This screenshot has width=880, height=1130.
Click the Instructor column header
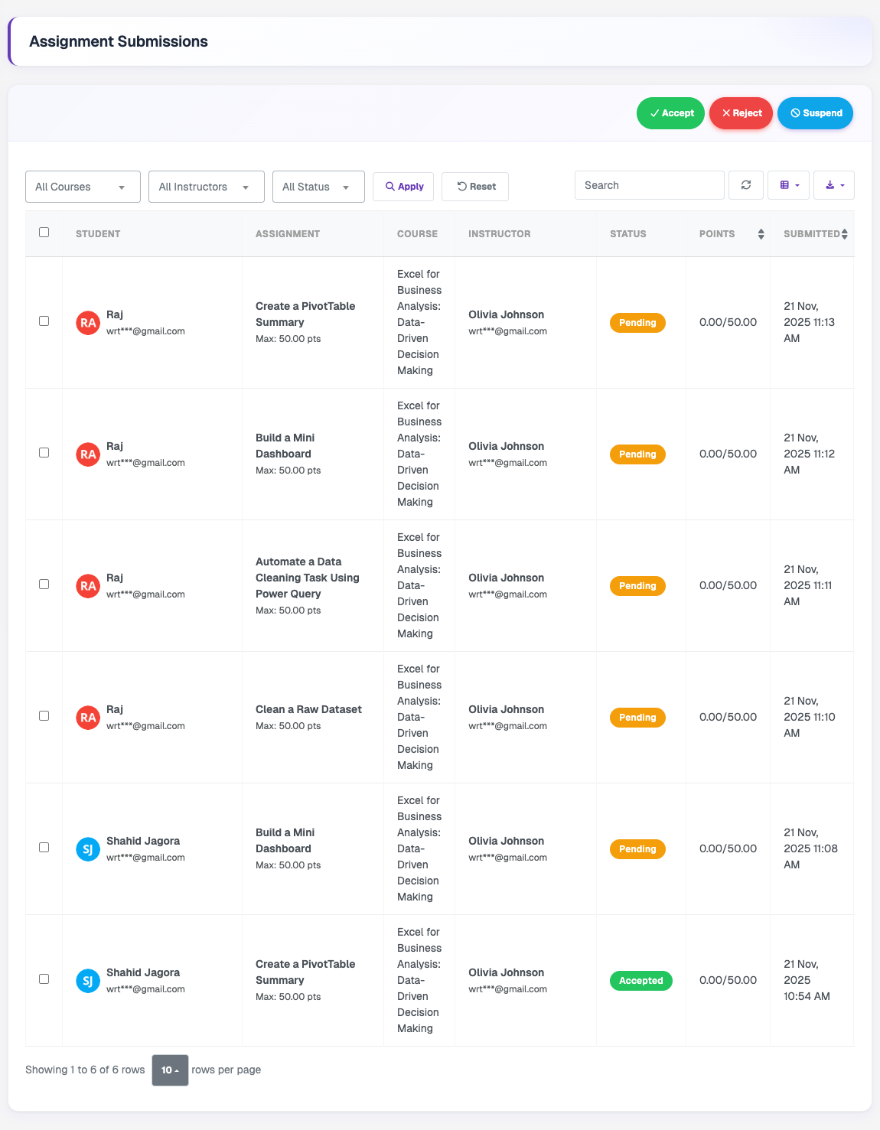[500, 234]
